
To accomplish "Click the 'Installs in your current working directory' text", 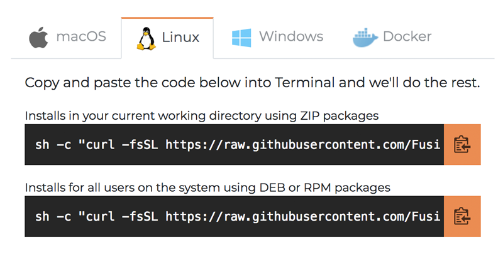I will point(201,115).
